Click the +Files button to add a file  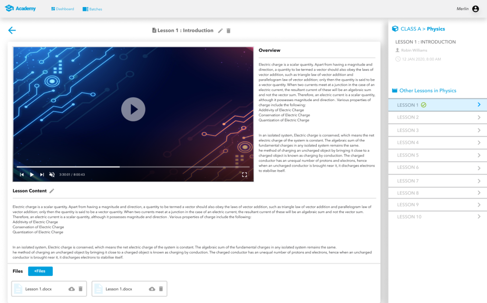coord(40,271)
